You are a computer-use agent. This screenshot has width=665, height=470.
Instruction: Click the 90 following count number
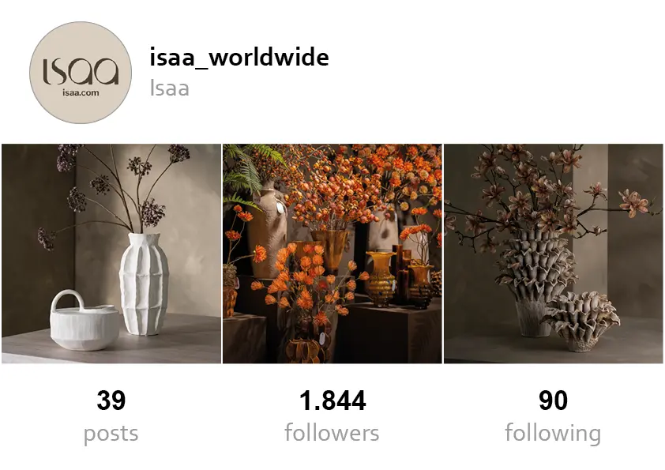point(553,400)
